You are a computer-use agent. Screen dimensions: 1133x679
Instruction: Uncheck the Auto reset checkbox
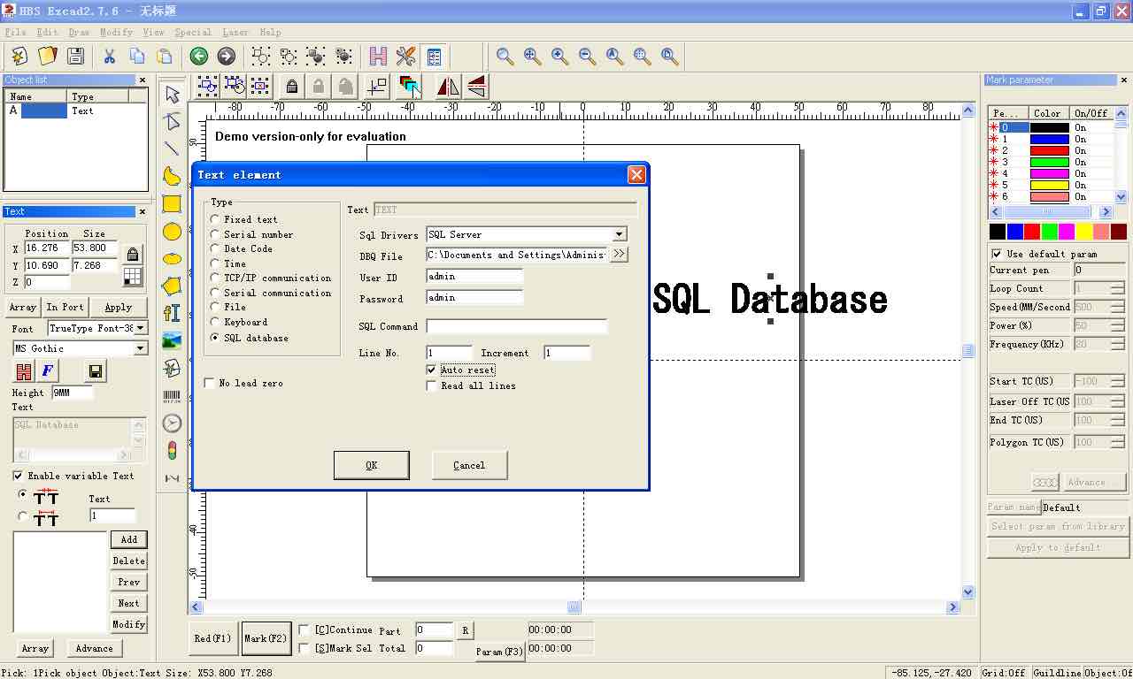(x=432, y=370)
